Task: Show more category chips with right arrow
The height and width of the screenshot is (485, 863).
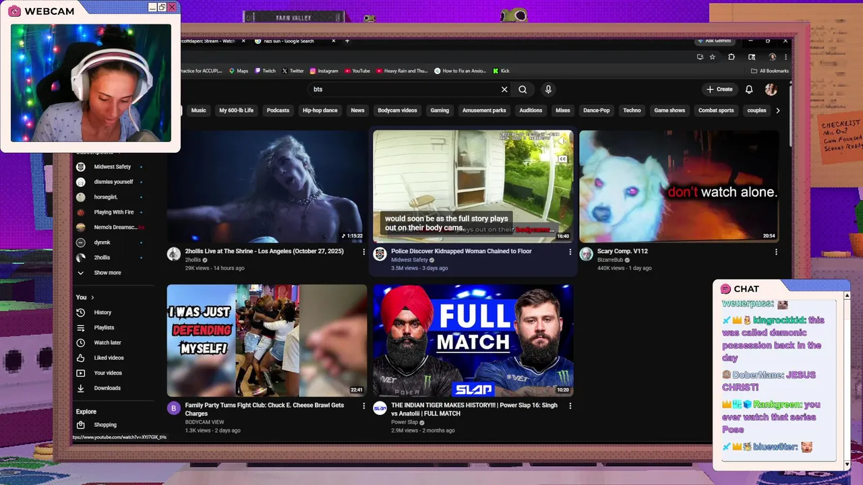Action: point(777,110)
